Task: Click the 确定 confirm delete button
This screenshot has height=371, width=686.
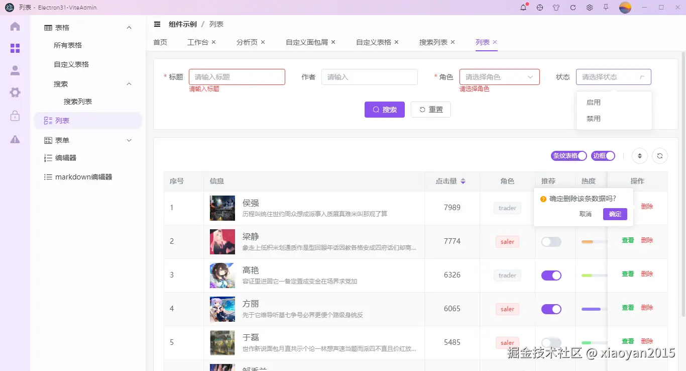Action: [615, 214]
